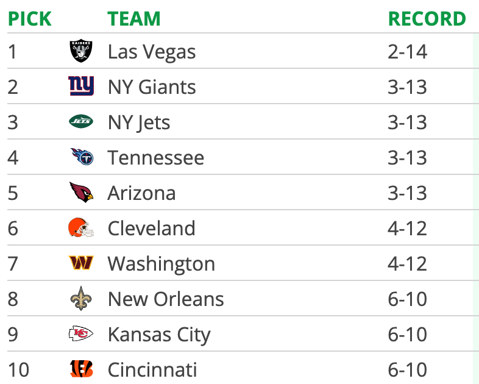Sort by the RECORD column header
Screen dimensions: 479x384
427,19
